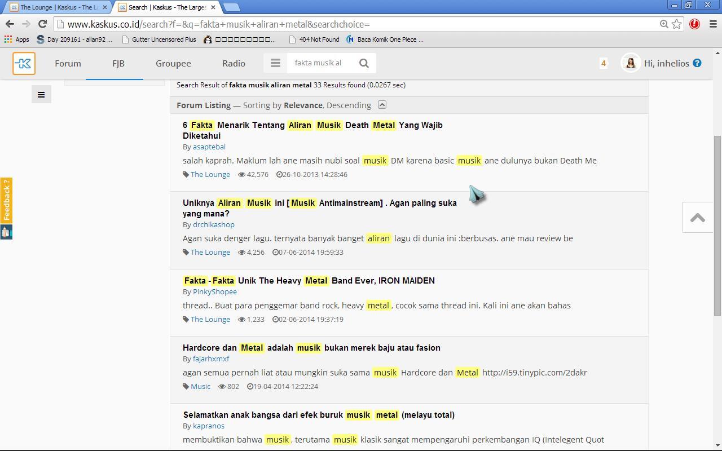Click the browser address bar URL
The height and width of the screenshot is (451, 722).
(219, 24)
